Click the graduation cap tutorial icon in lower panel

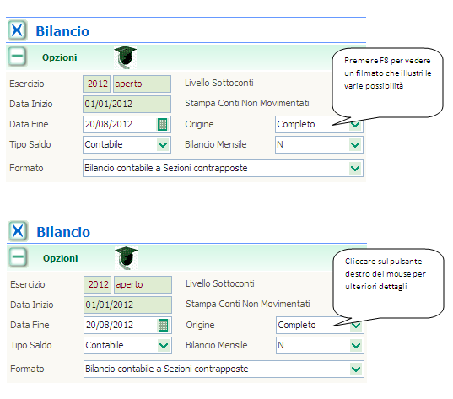point(126,257)
